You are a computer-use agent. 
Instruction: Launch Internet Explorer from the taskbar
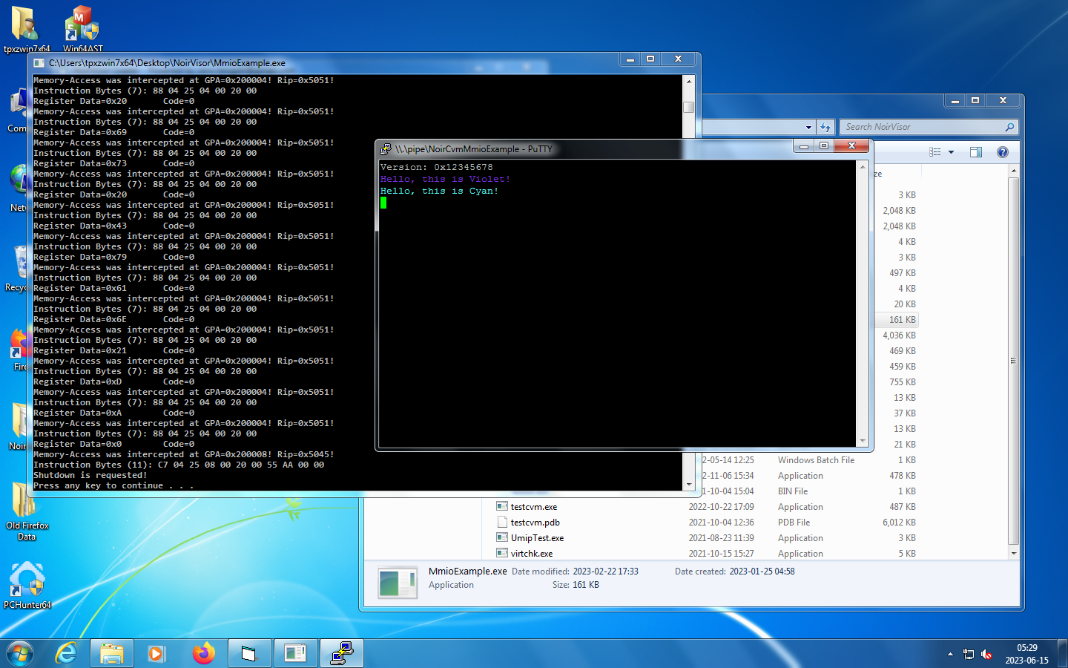[67, 653]
